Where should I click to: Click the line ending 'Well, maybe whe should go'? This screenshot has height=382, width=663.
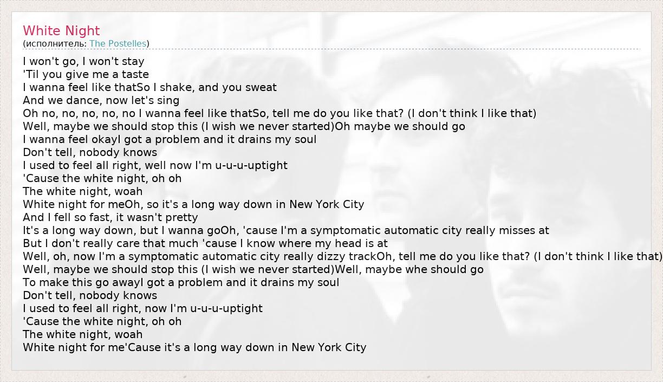tap(253, 269)
